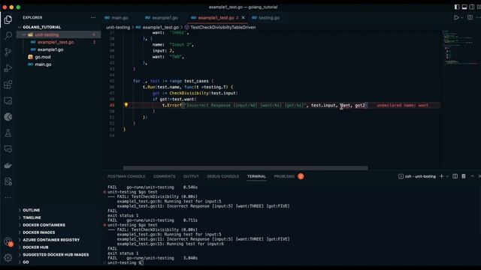This screenshot has height=270, width=481.
Task: Open the Remote Explorer icon
Action: pos(8,100)
